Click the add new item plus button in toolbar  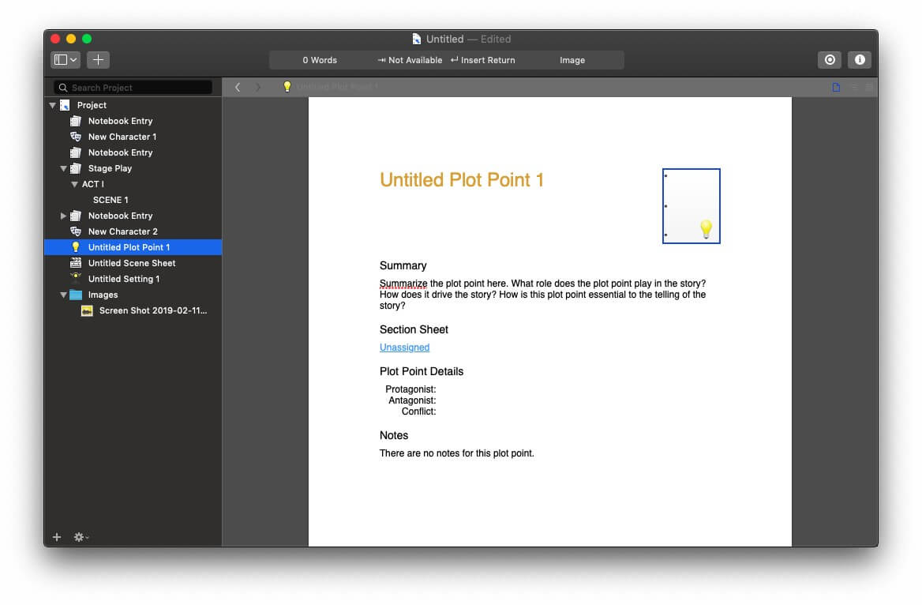coord(98,60)
